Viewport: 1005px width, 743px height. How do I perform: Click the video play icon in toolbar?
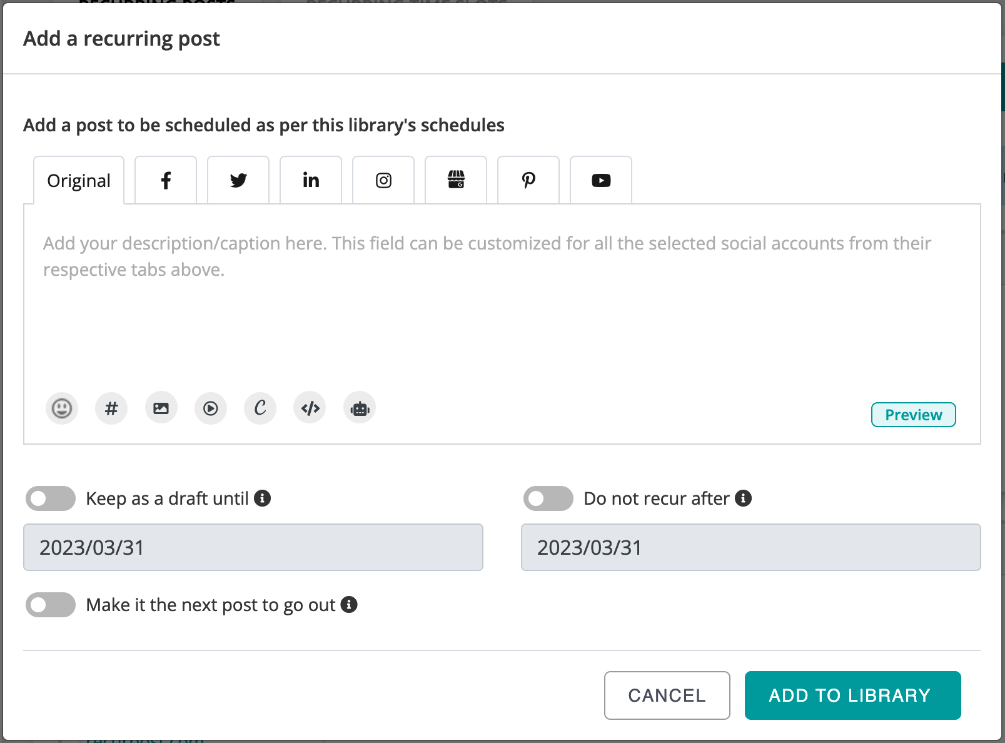coord(211,408)
